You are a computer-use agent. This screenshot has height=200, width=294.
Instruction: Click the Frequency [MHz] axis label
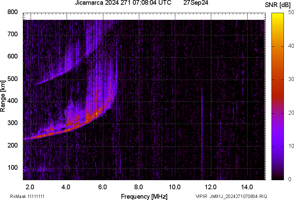pos(144,196)
